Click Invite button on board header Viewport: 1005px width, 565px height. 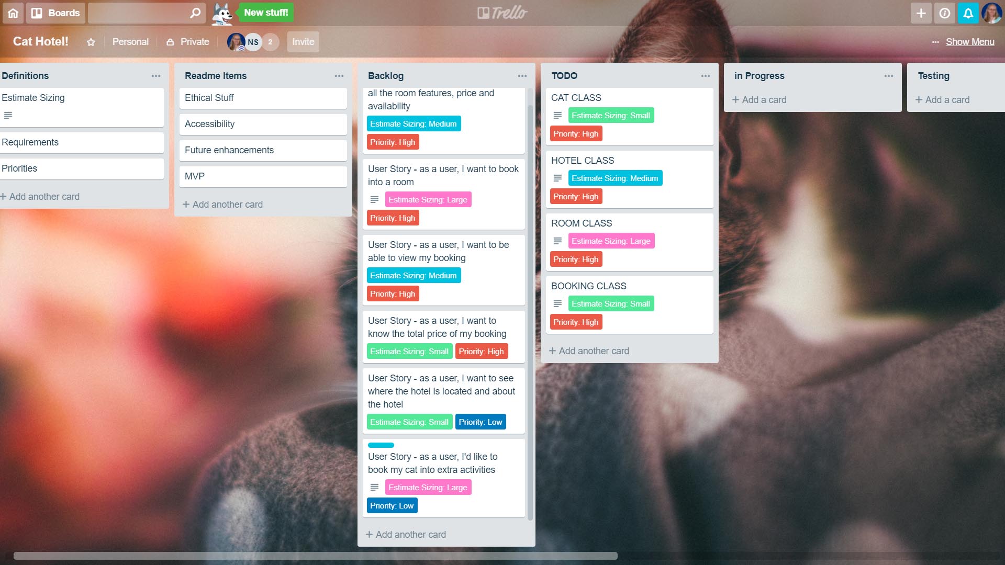pyautogui.click(x=303, y=42)
